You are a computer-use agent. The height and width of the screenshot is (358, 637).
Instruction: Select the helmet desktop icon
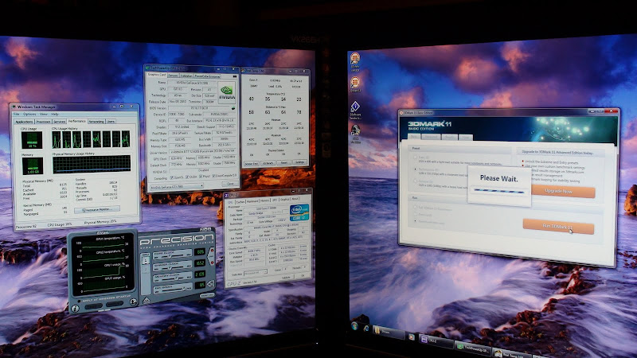354,130
